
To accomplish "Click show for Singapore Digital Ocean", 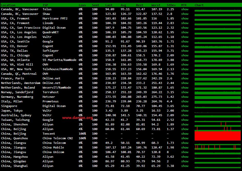I will coord(185,106).
